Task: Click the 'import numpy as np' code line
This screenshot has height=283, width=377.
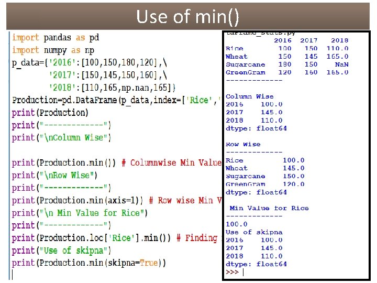Action: coord(53,50)
